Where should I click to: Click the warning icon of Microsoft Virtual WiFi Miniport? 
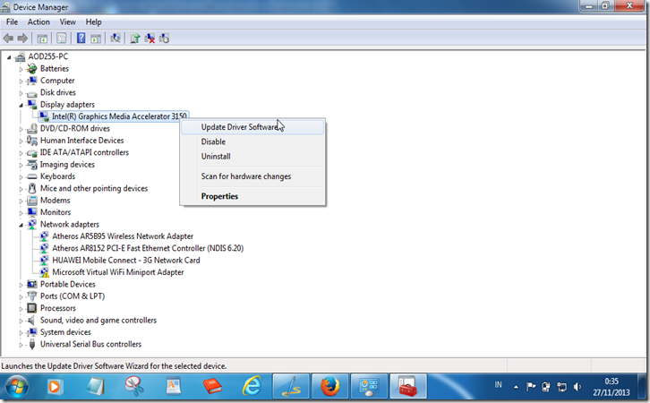[x=44, y=272]
